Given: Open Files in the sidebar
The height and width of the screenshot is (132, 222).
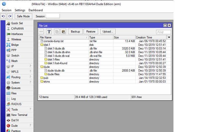Looking at the screenshot, I should [x=19, y=93].
